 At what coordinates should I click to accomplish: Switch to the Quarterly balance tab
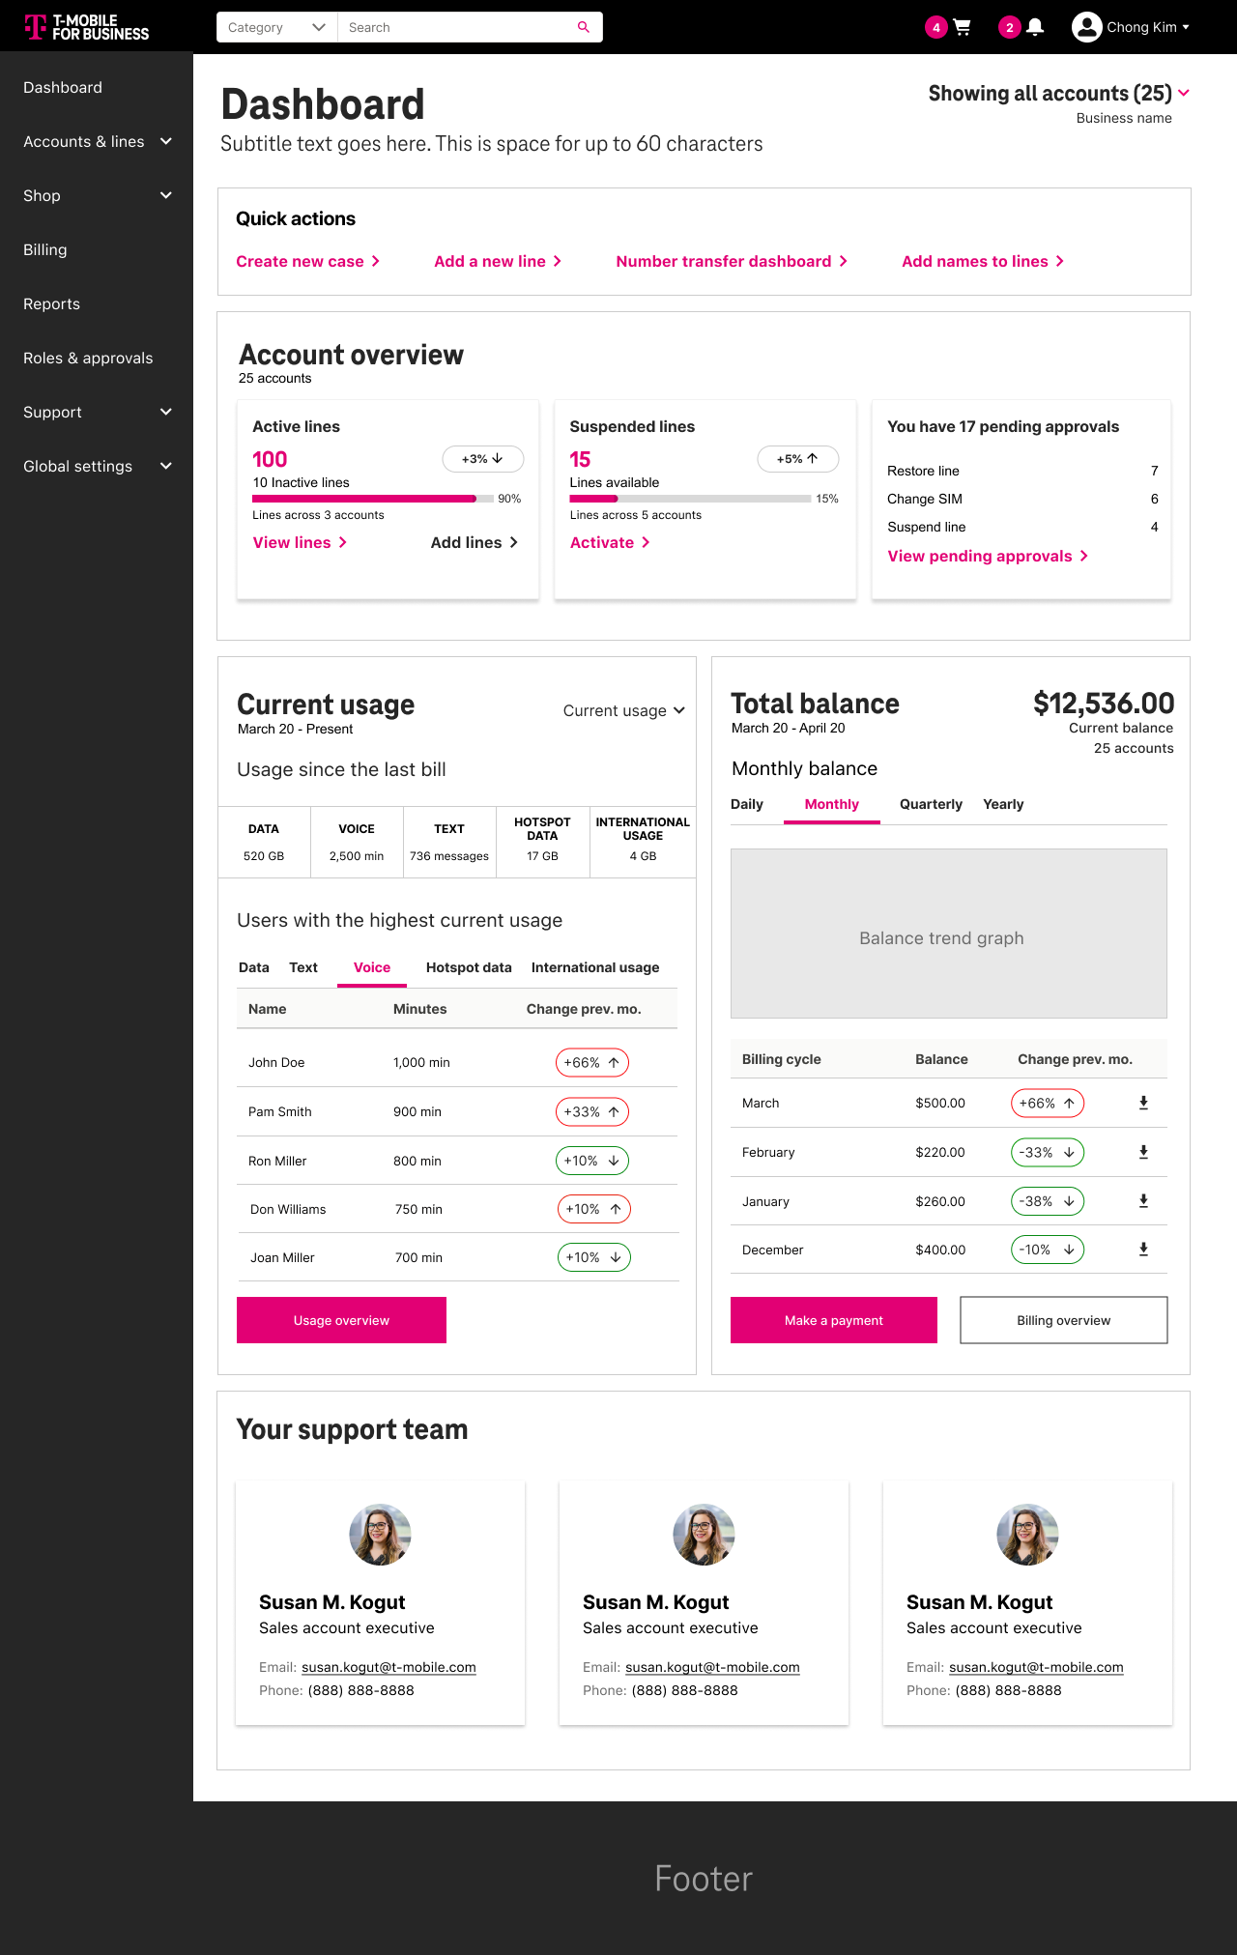pyautogui.click(x=931, y=804)
